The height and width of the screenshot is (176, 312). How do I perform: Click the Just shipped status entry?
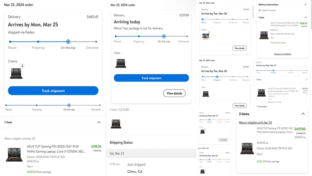point(136,165)
